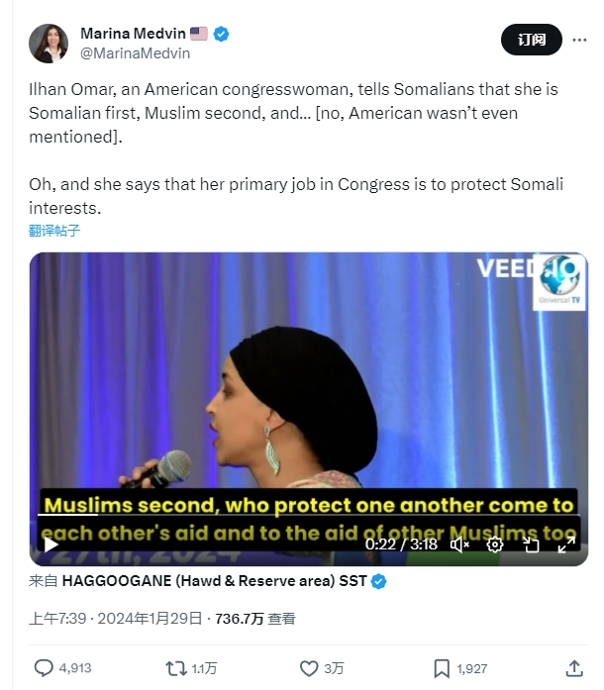604x690 pixels.
Task: Like the post with the heart icon
Action: pyautogui.click(x=309, y=668)
